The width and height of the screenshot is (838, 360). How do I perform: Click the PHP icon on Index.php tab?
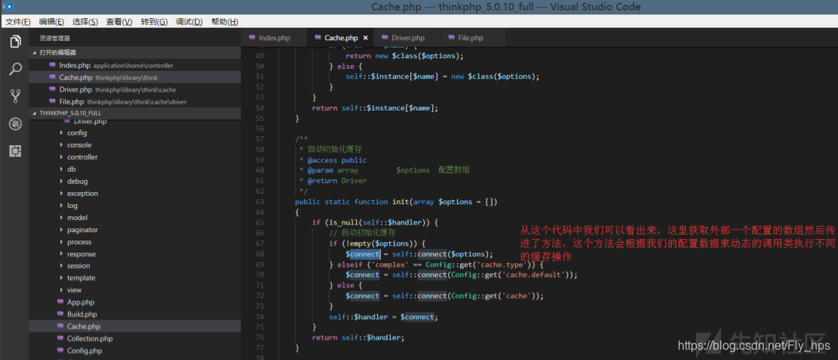coord(252,38)
